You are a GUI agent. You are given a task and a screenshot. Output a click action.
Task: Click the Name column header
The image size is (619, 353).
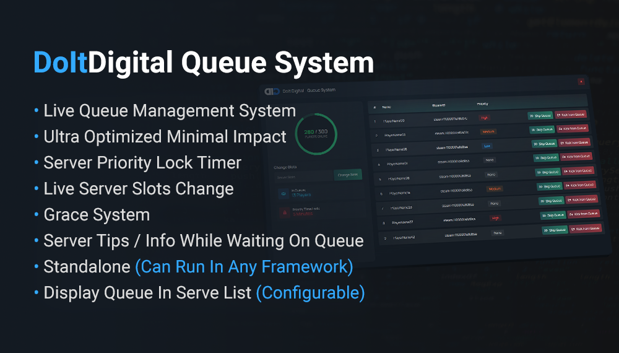click(x=386, y=106)
